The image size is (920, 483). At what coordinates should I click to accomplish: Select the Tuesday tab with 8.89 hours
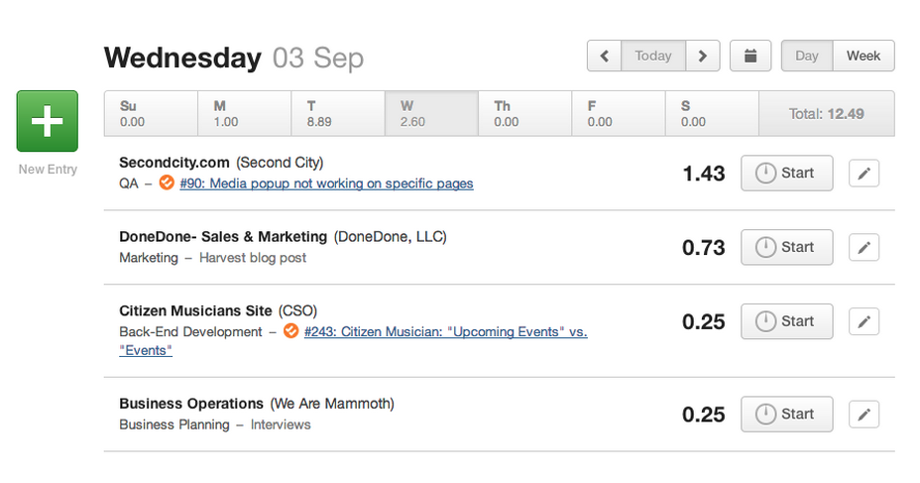337,114
